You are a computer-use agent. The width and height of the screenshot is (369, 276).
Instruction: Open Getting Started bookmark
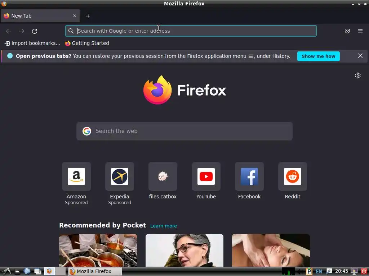tap(87, 43)
